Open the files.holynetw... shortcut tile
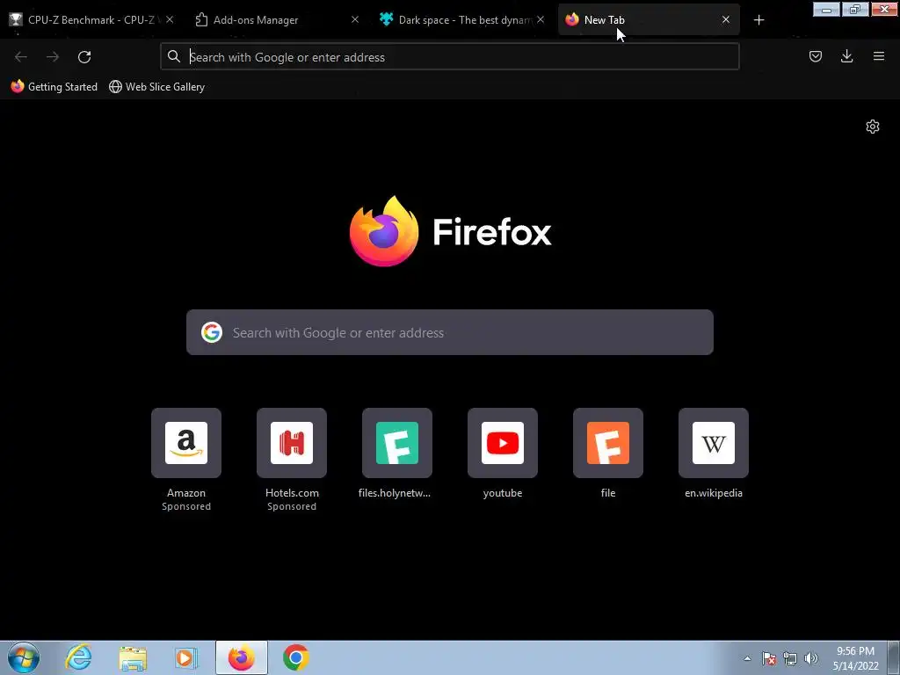900x675 pixels. pos(397,443)
